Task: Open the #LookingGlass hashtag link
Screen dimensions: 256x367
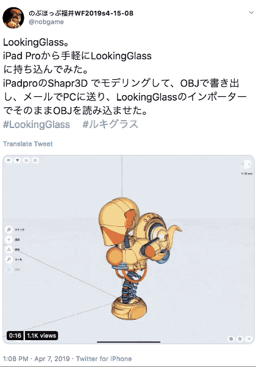Action: 37,124
